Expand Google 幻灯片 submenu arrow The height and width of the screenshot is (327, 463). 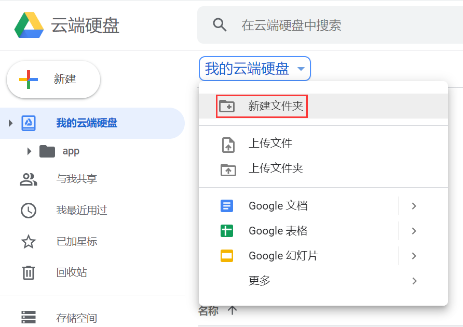click(x=414, y=256)
